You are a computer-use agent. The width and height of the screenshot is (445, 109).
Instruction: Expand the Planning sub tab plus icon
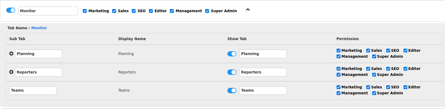(x=11, y=54)
